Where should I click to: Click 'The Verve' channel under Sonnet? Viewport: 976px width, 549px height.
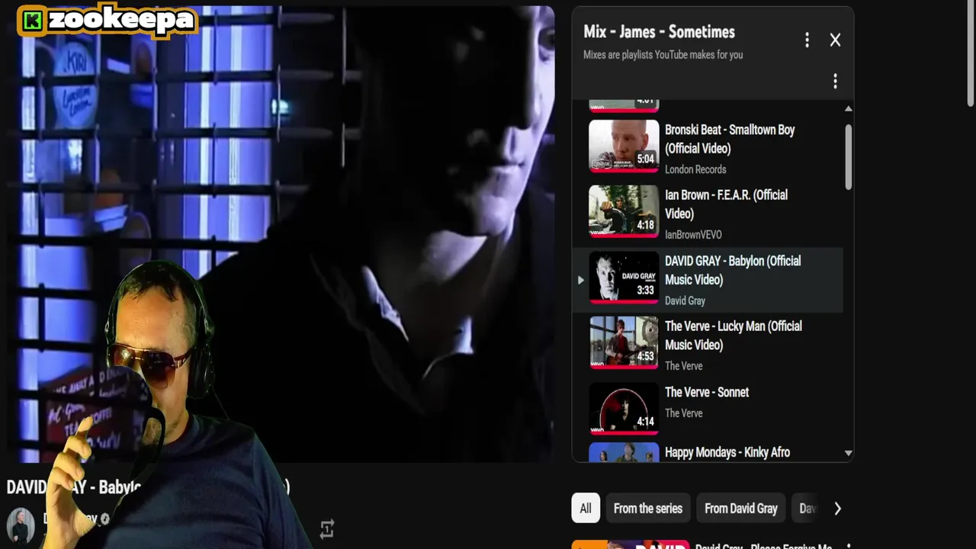[x=683, y=413]
